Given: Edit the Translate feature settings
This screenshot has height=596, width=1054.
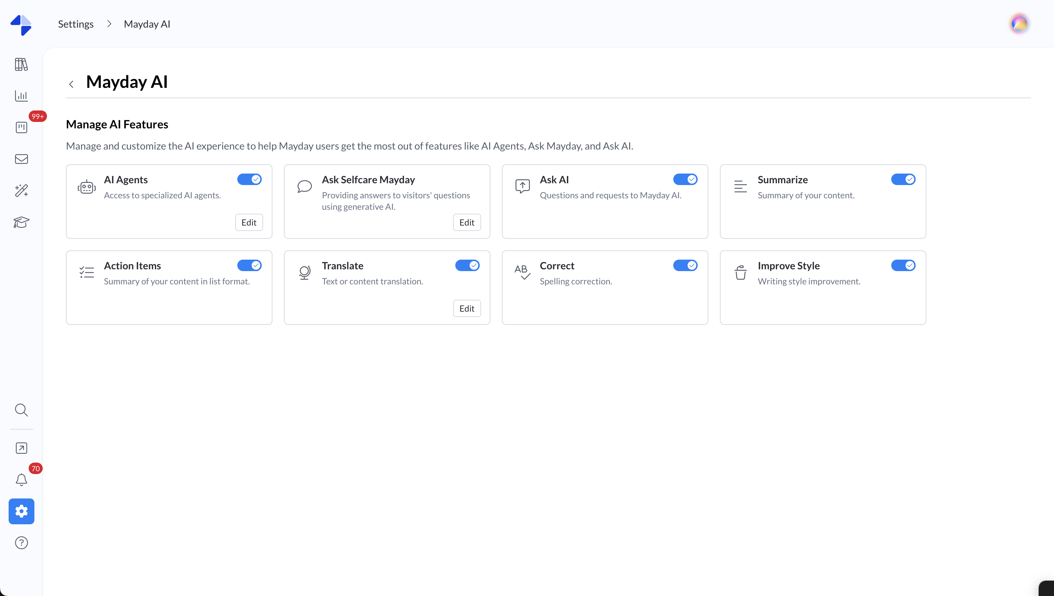Looking at the screenshot, I should [x=466, y=308].
